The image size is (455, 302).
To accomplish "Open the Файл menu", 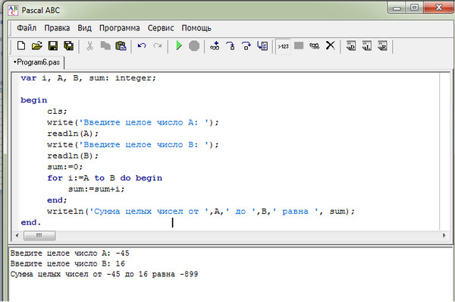I will click(27, 28).
